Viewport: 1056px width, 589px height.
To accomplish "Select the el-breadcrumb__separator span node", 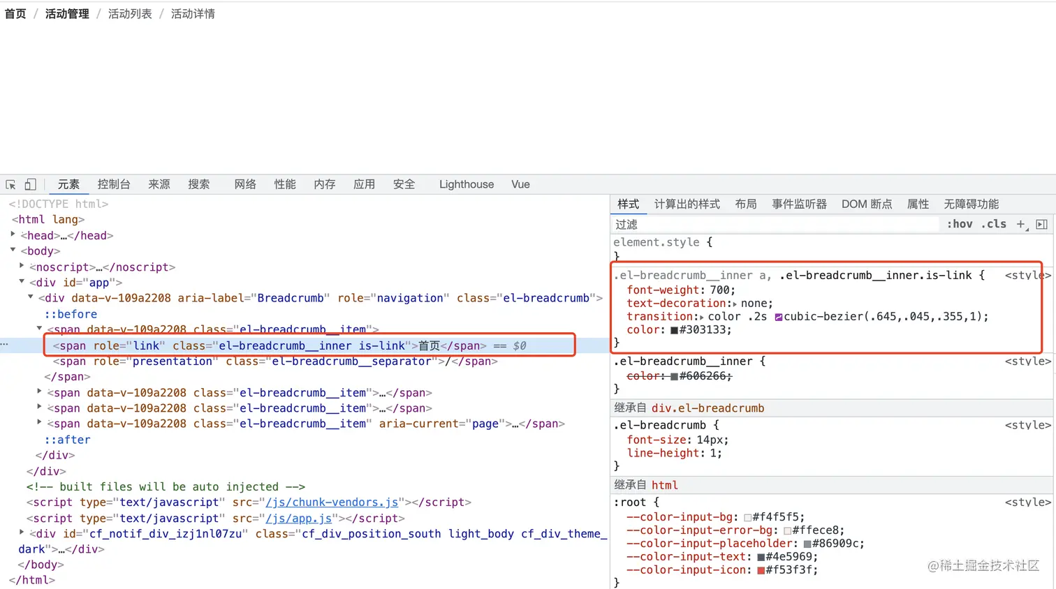I will pyautogui.click(x=275, y=361).
